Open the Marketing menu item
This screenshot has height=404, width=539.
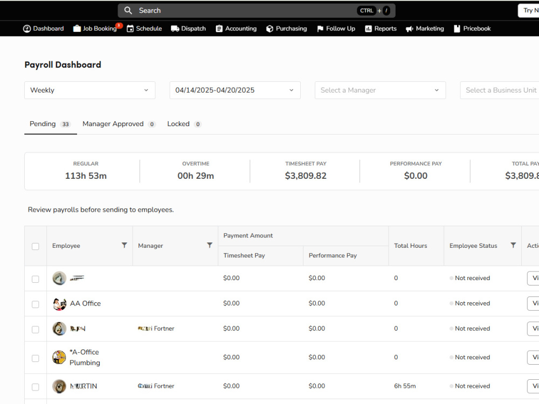[x=425, y=29]
